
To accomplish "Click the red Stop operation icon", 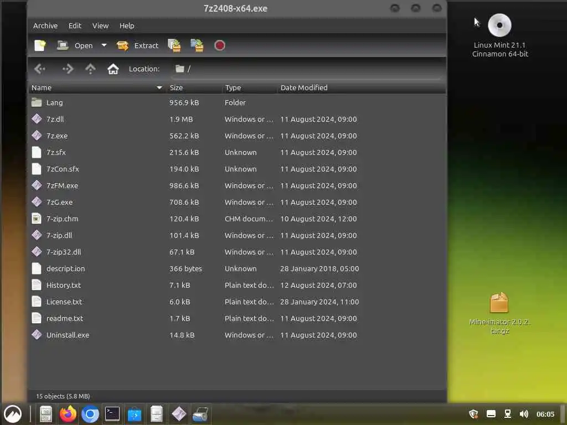I will 219,45.
